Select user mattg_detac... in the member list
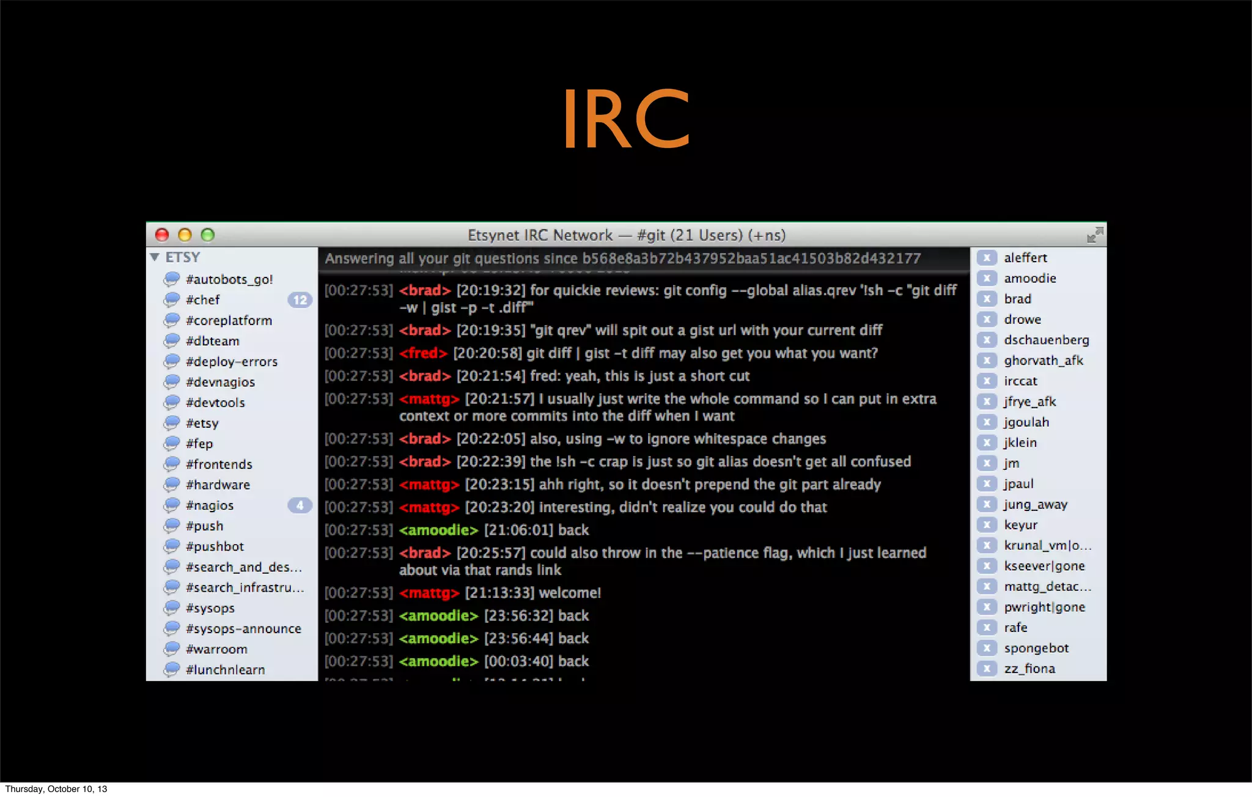 tap(1048, 587)
